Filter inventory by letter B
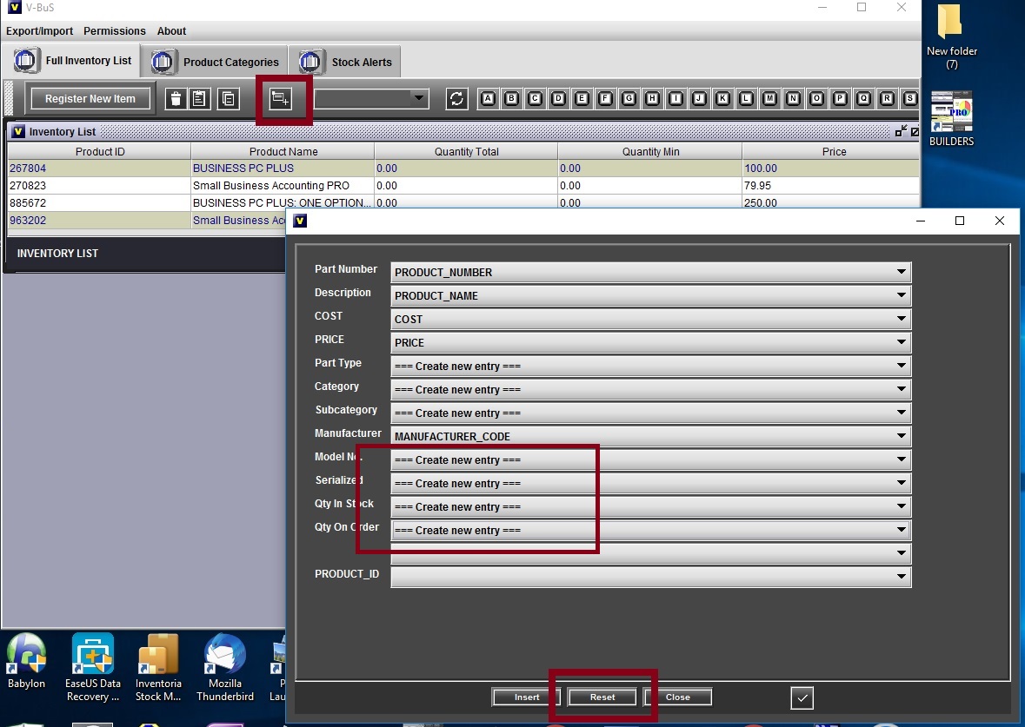 pyautogui.click(x=512, y=99)
